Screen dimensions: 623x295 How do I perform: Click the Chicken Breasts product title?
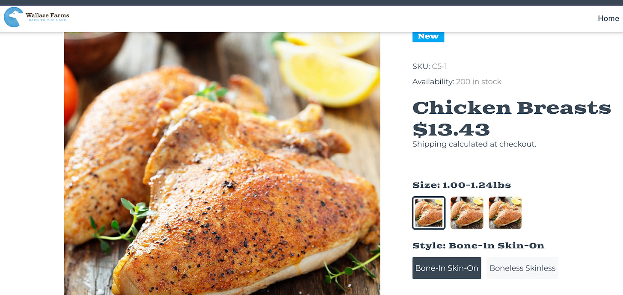point(512,108)
